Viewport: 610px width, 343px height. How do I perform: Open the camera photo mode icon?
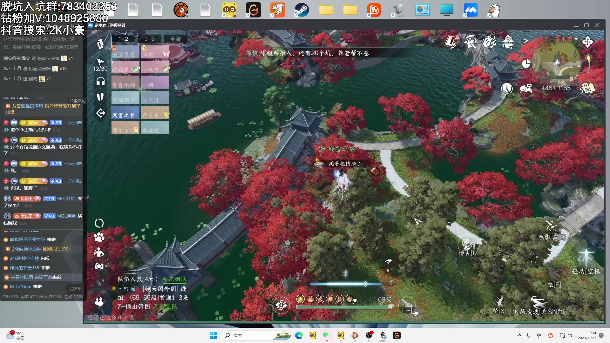[99, 266]
